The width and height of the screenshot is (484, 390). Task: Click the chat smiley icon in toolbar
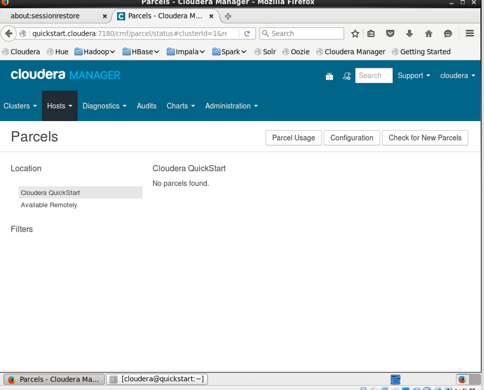(x=448, y=33)
